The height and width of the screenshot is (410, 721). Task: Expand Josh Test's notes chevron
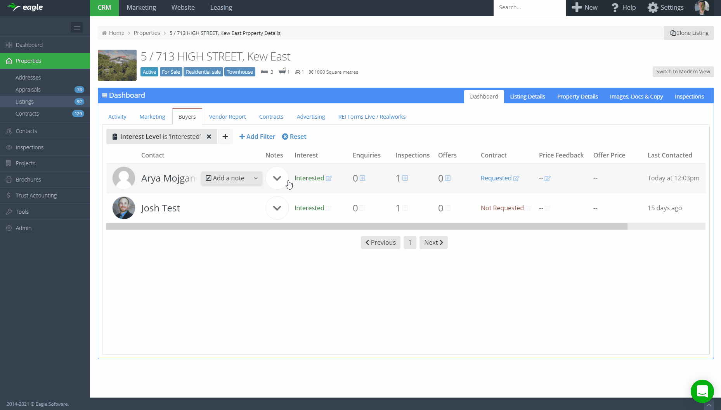pyautogui.click(x=277, y=208)
